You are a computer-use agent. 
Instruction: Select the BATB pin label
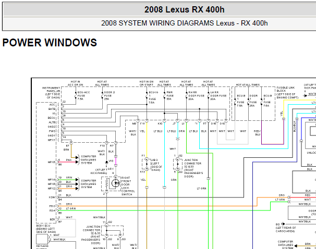click(x=52, y=109)
